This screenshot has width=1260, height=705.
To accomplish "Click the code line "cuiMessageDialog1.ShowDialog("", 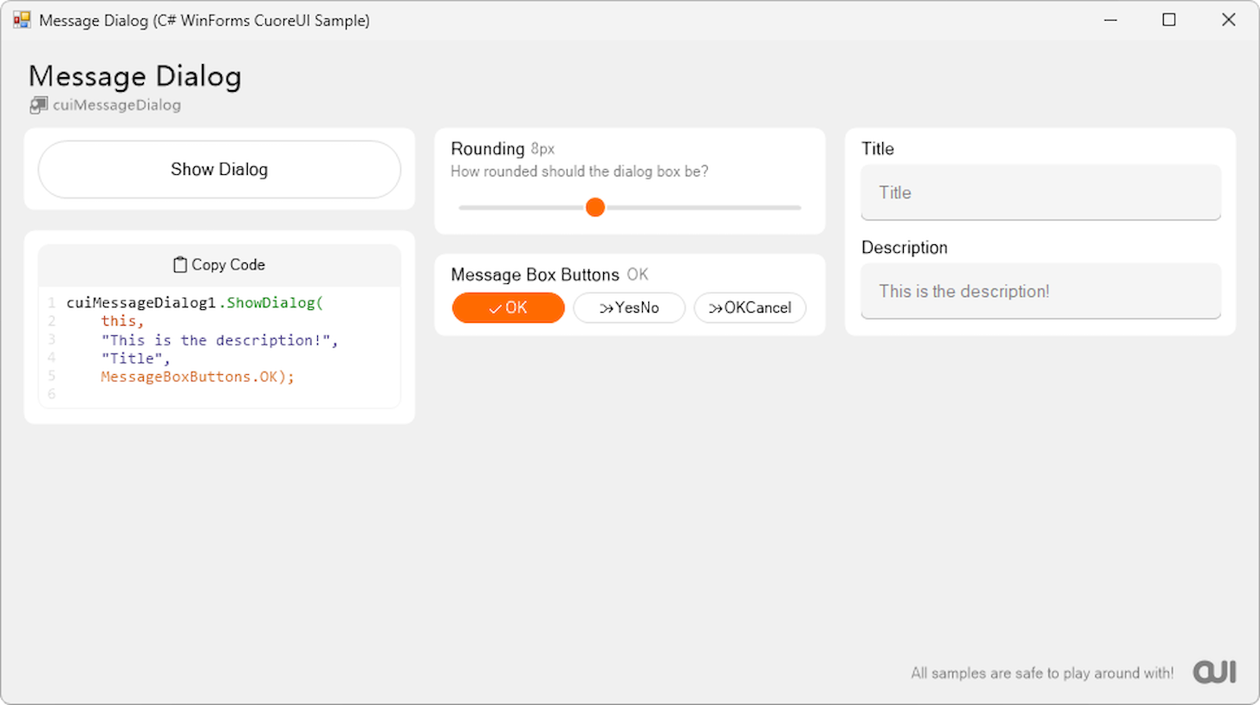I will point(195,303).
